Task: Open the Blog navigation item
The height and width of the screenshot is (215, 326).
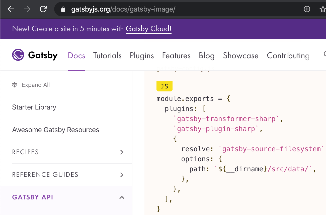Action: (207, 56)
